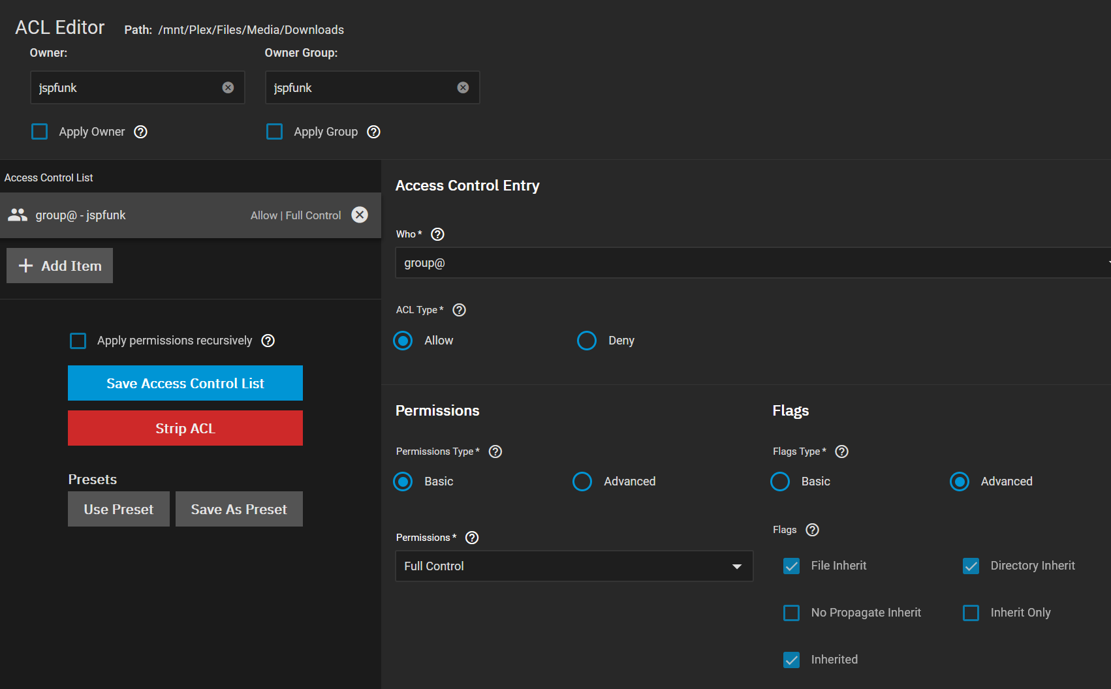Open the Full Control permissions dropdown
The image size is (1111, 689).
click(x=574, y=566)
